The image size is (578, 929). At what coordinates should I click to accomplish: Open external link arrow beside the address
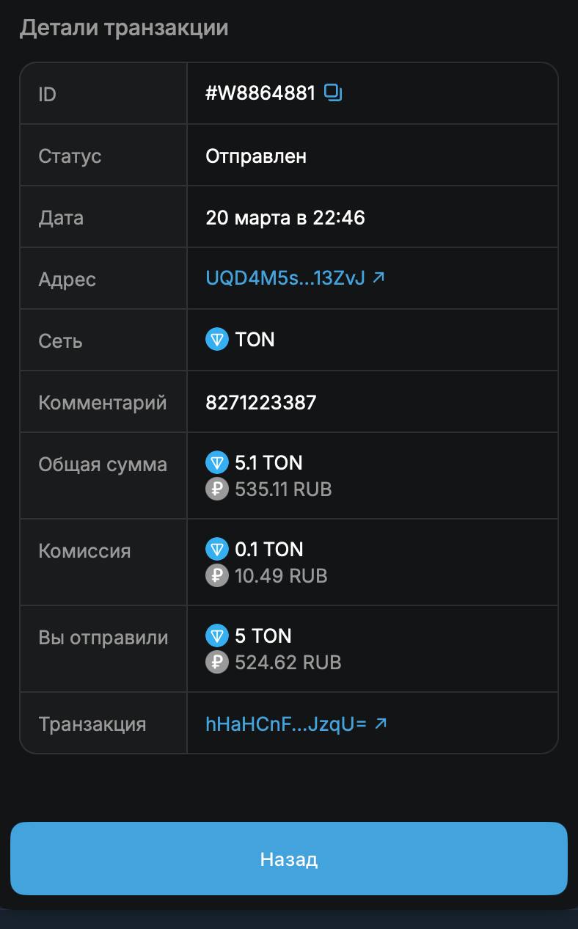click(378, 277)
